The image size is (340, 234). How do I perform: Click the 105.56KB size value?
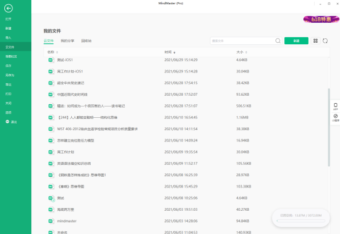(243, 163)
